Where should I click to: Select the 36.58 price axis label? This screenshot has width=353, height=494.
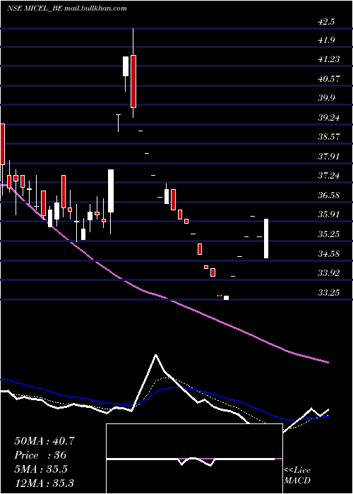pos(329,195)
